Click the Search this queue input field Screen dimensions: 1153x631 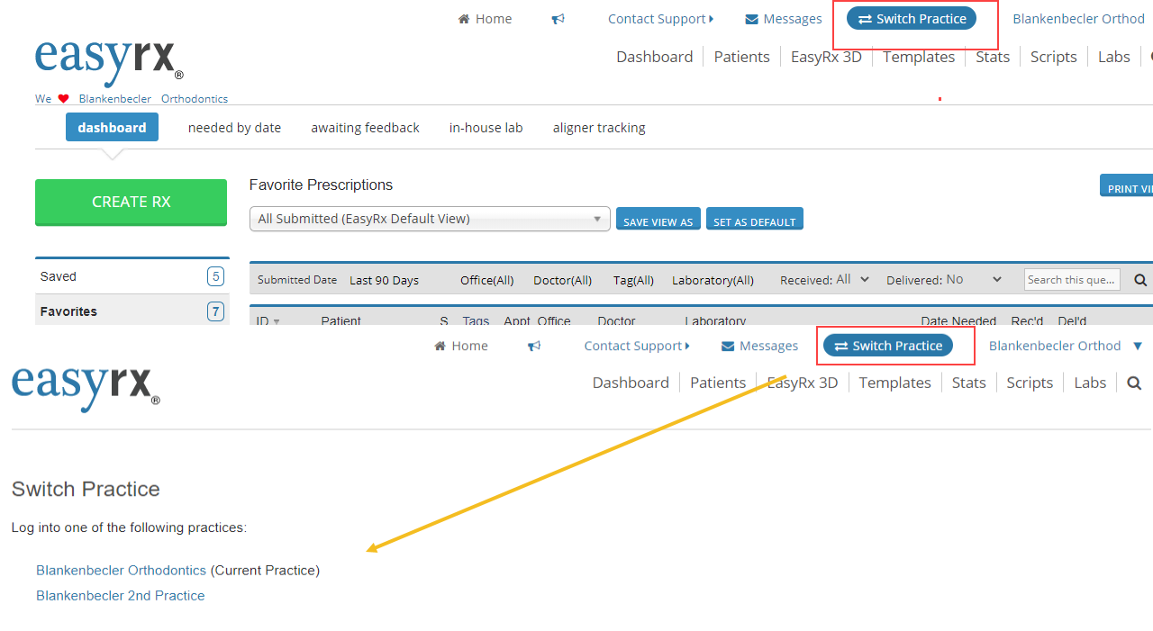tap(1072, 280)
